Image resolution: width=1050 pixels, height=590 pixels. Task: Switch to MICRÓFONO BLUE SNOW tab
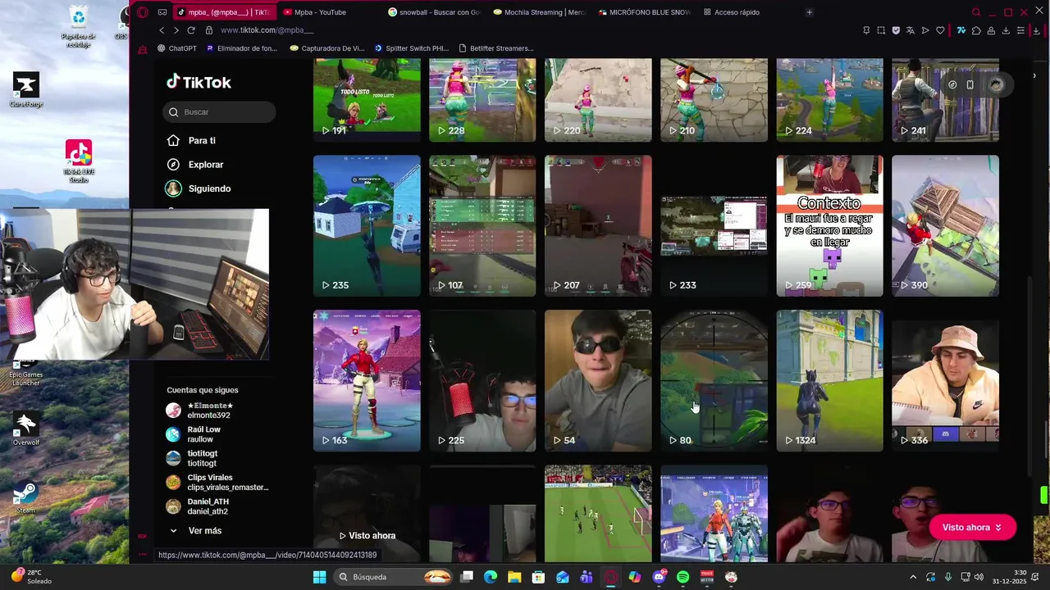pyautogui.click(x=646, y=12)
